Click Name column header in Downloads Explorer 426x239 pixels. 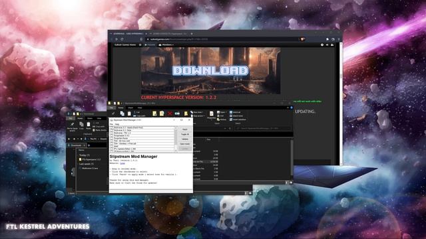[x=81, y=150]
